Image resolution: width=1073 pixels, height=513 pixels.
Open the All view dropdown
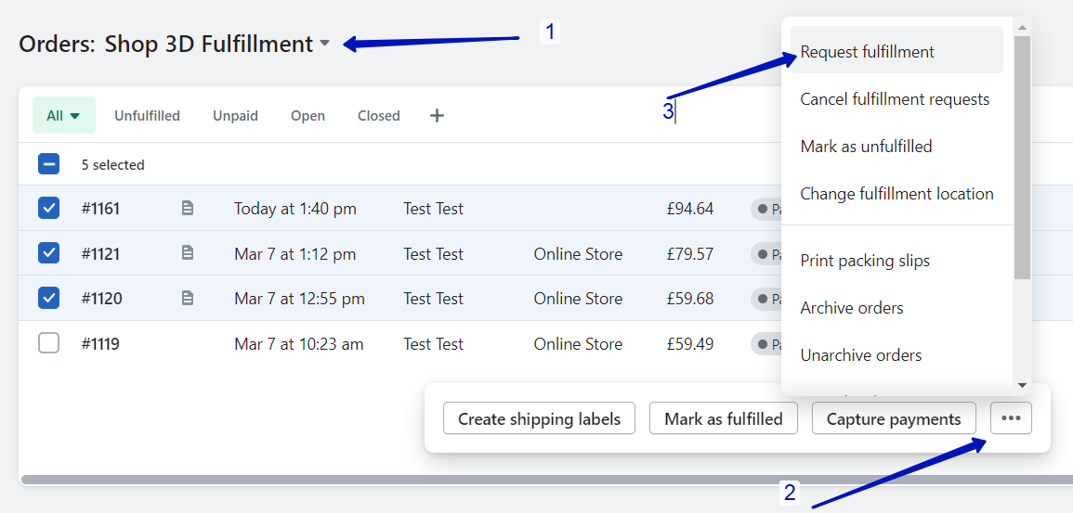63,116
